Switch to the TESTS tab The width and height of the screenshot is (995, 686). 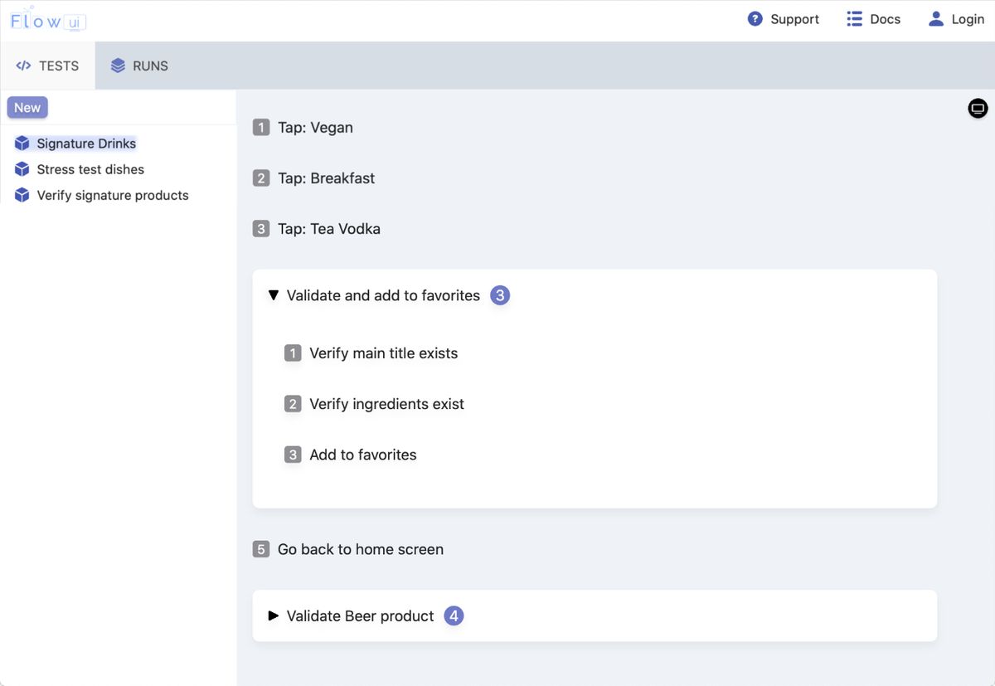point(47,65)
